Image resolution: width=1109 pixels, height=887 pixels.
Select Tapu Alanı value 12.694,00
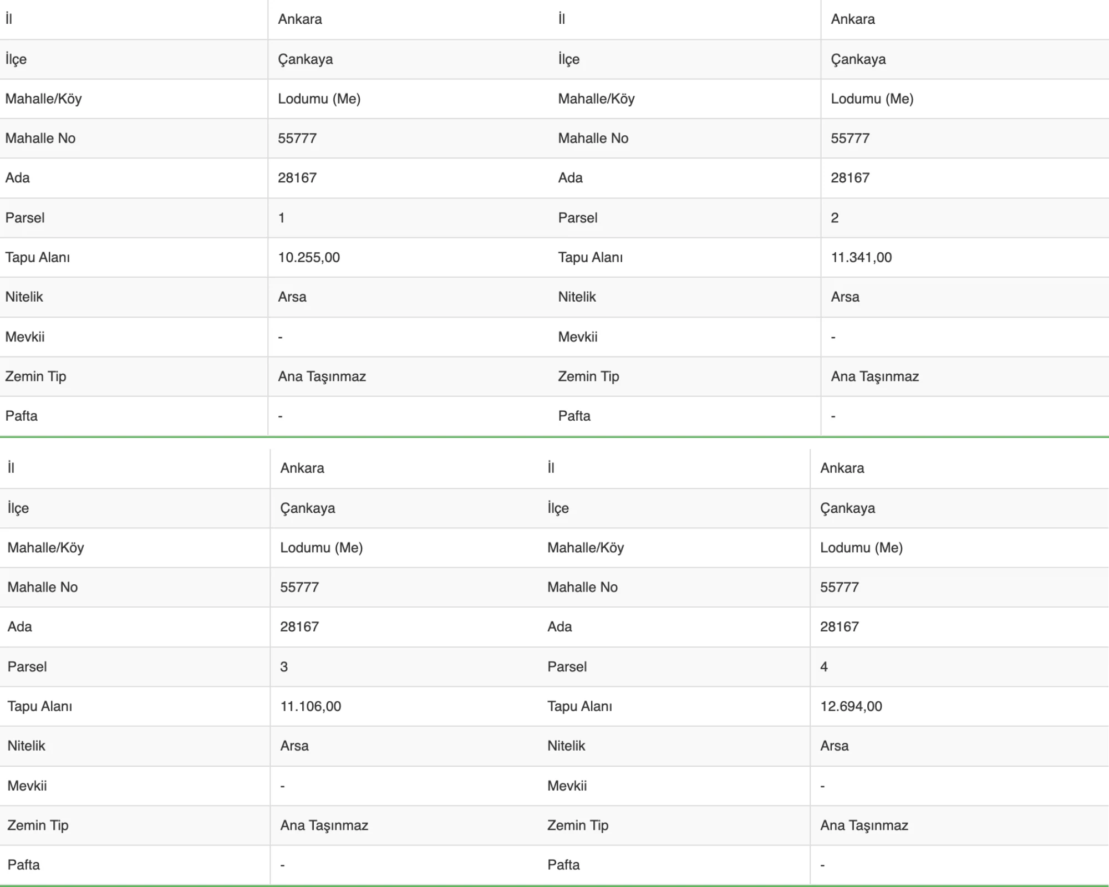point(851,706)
